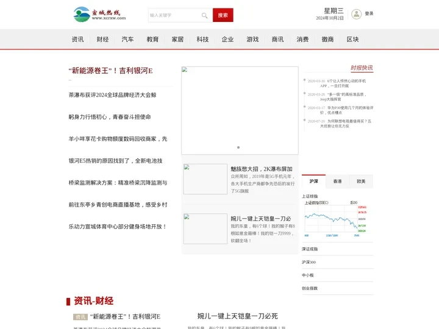
Task: Open article 桥梁监测解决方案
Action: click(x=118, y=183)
